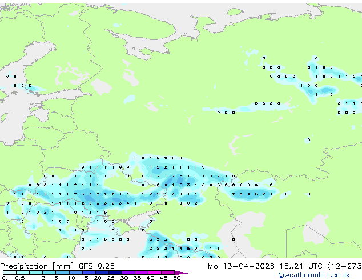Viewport: 362px width, 280px height.
Task: Choose the magenta swatch between 40 and 45
Action: [x=155, y=273]
